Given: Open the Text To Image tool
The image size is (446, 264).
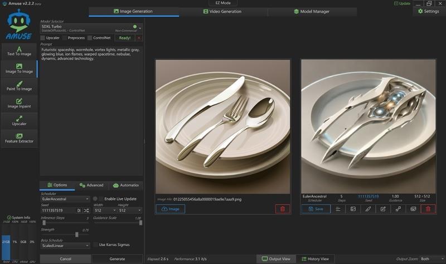Looking at the screenshot, I should (19, 51).
